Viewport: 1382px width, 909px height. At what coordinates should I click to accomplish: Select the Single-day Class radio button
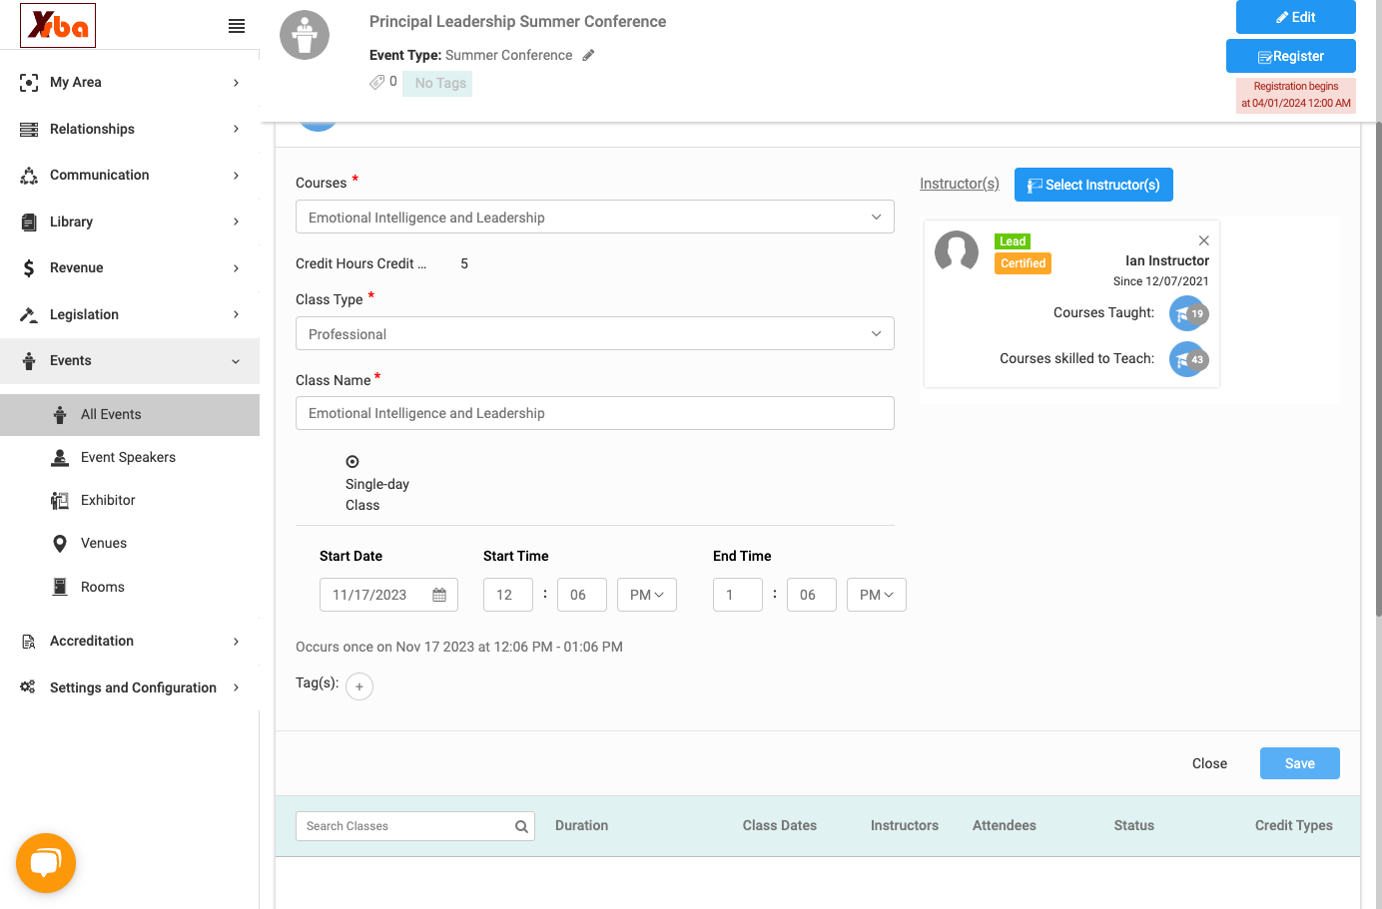click(x=352, y=462)
